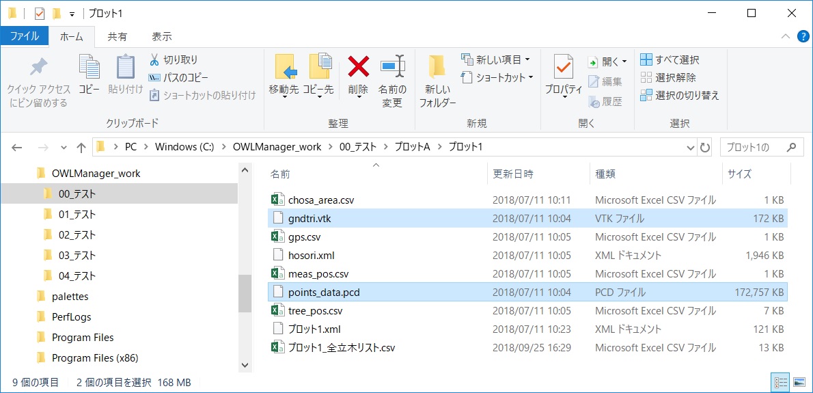
Task: Click Select all (すべて選択)
Action: coord(670,59)
